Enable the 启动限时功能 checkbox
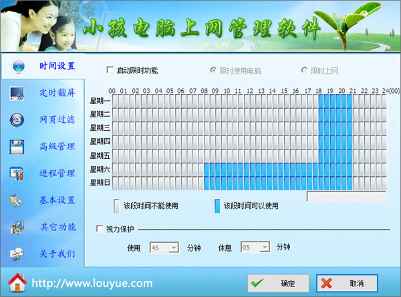 (x=110, y=69)
